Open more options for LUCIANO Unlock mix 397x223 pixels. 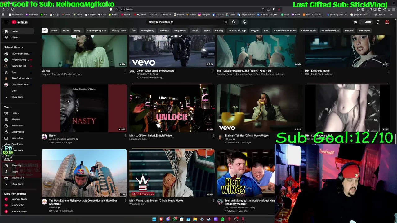[x=213, y=136]
